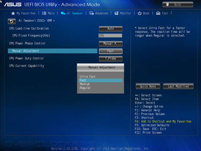The height and width of the screenshot is (151, 201).
Task: Open CPU Load-line Calibration Auto dropdown
Action: [x=111, y=29]
